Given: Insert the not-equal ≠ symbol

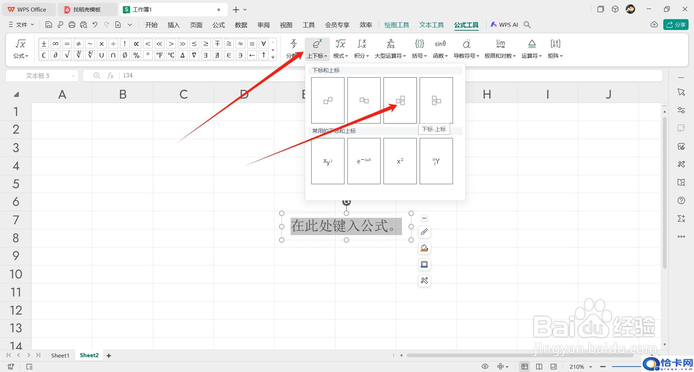Looking at the screenshot, I should (78, 44).
